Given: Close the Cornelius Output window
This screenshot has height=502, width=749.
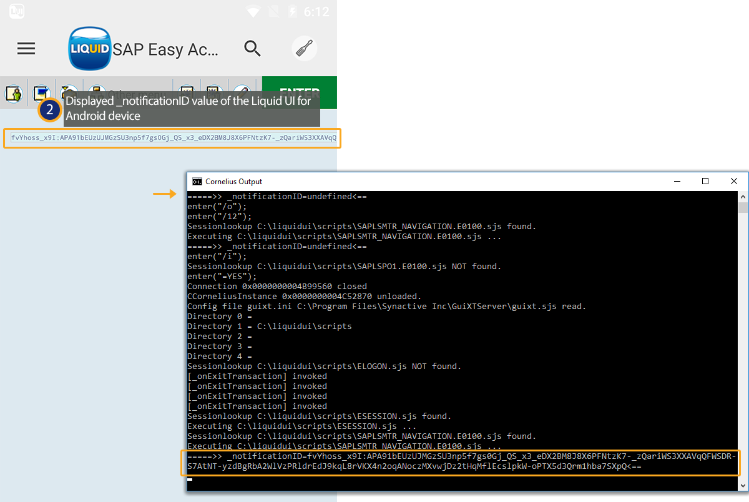Looking at the screenshot, I should click(x=734, y=181).
